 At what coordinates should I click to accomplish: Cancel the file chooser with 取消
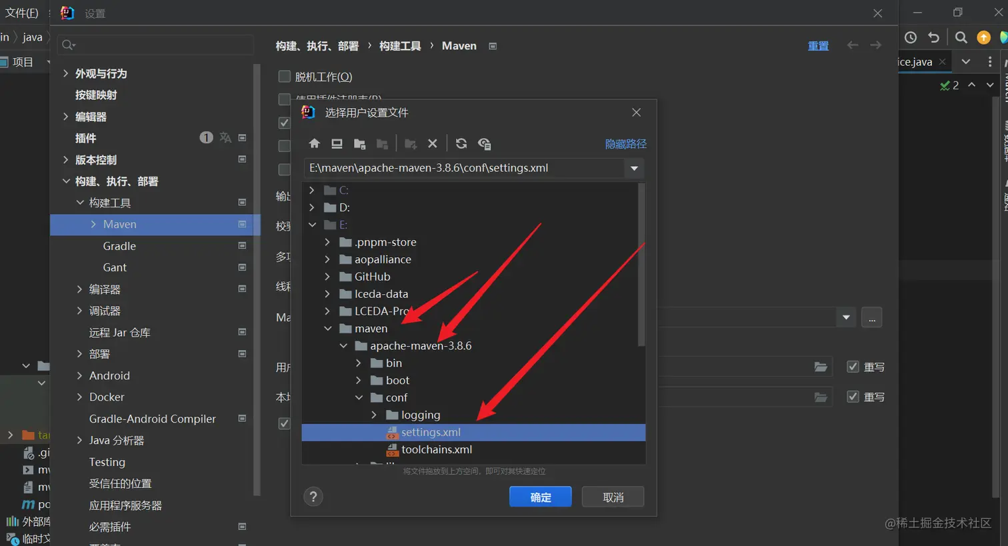(x=613, y=497)
